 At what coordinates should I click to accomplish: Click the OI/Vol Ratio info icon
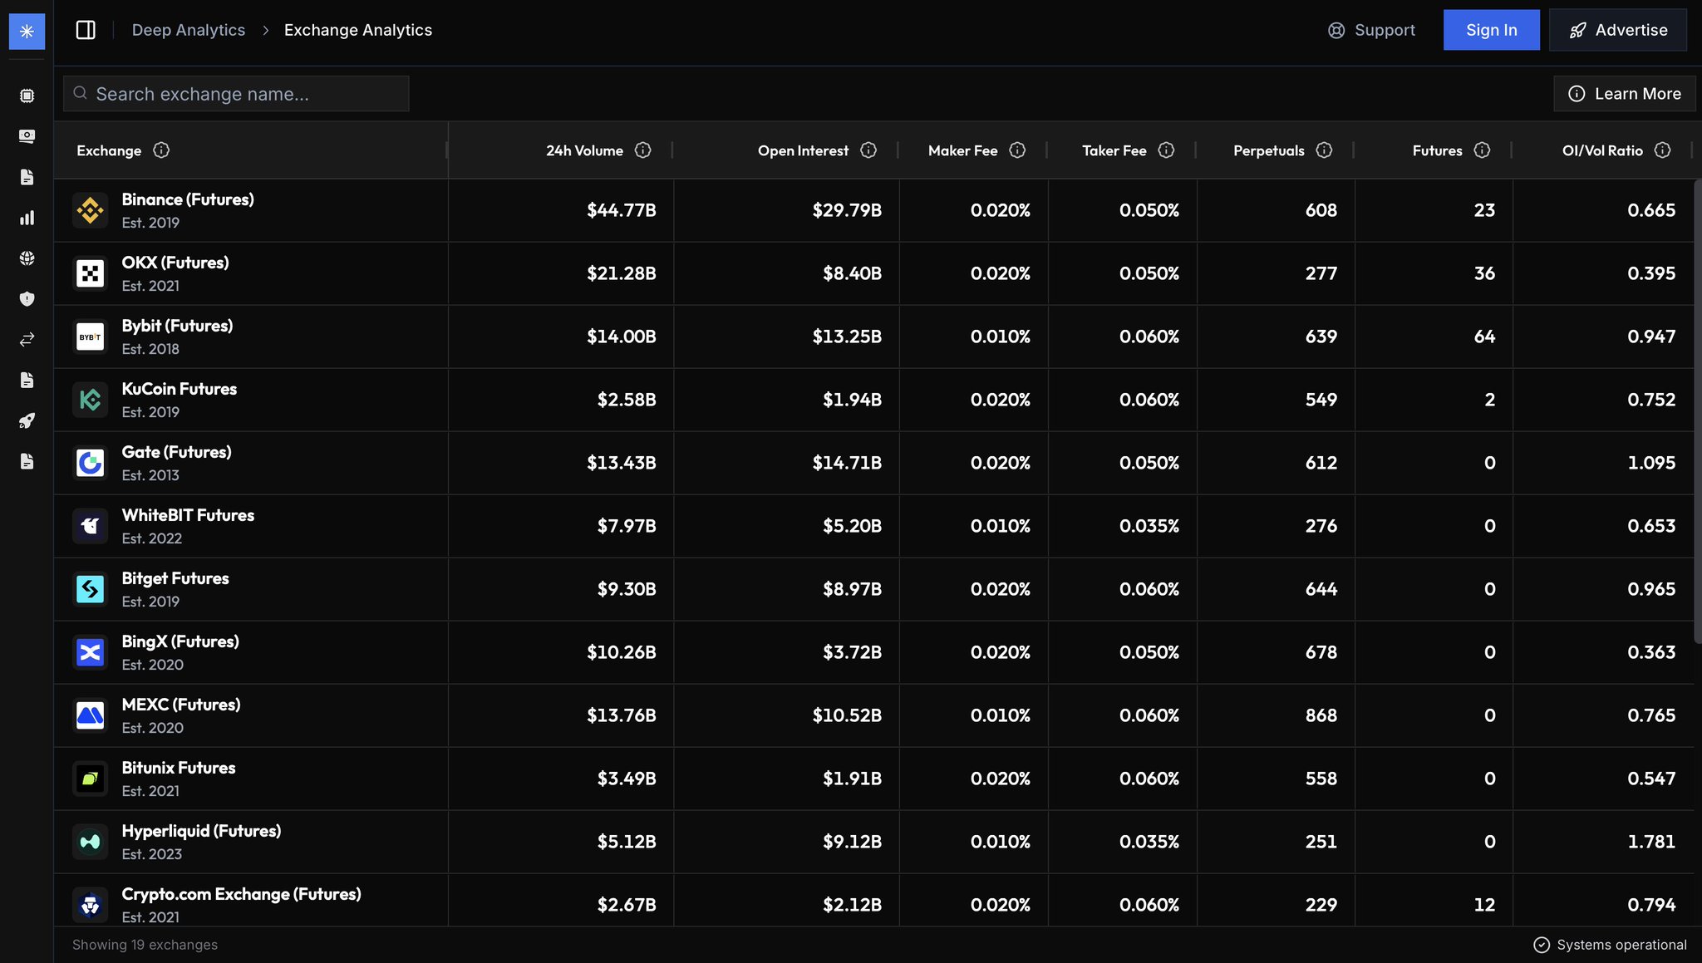(x=1662, y=150)
